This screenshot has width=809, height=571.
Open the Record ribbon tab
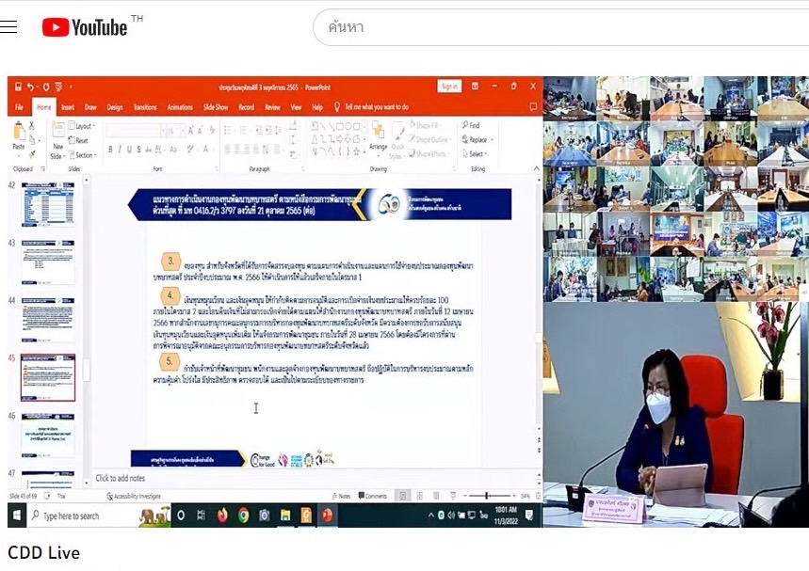click(246, 107)
